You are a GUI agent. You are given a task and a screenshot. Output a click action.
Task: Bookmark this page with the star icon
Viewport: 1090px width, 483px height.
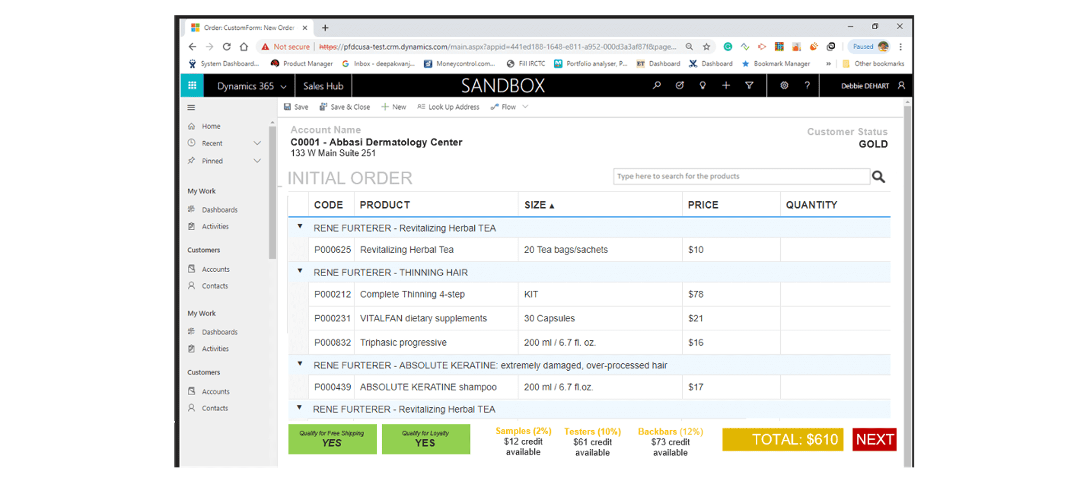click(706, 47)
